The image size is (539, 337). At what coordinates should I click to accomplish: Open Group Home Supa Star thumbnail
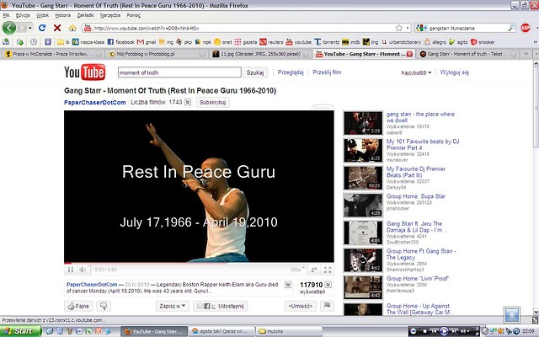coord(363,206)
